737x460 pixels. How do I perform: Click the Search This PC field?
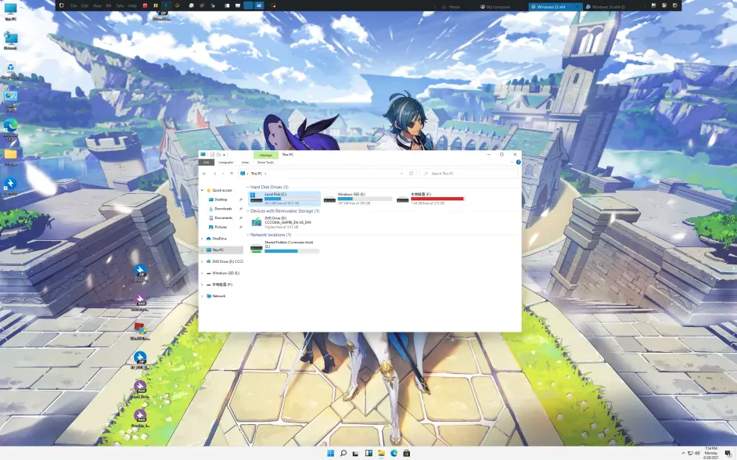[x=469, y=174]
